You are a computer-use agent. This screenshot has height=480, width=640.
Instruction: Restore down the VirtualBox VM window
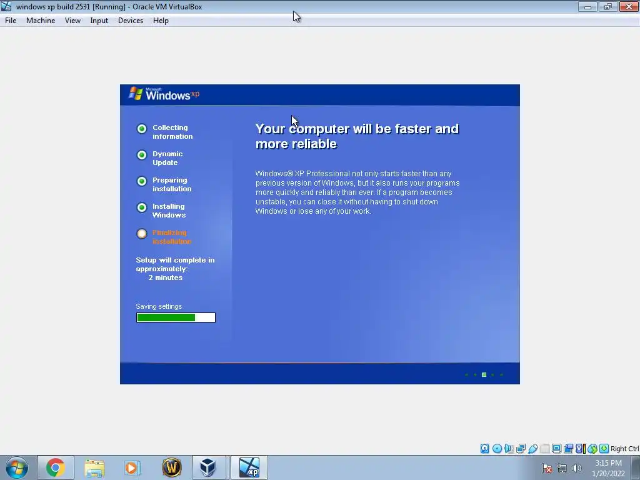coord(608,6)
